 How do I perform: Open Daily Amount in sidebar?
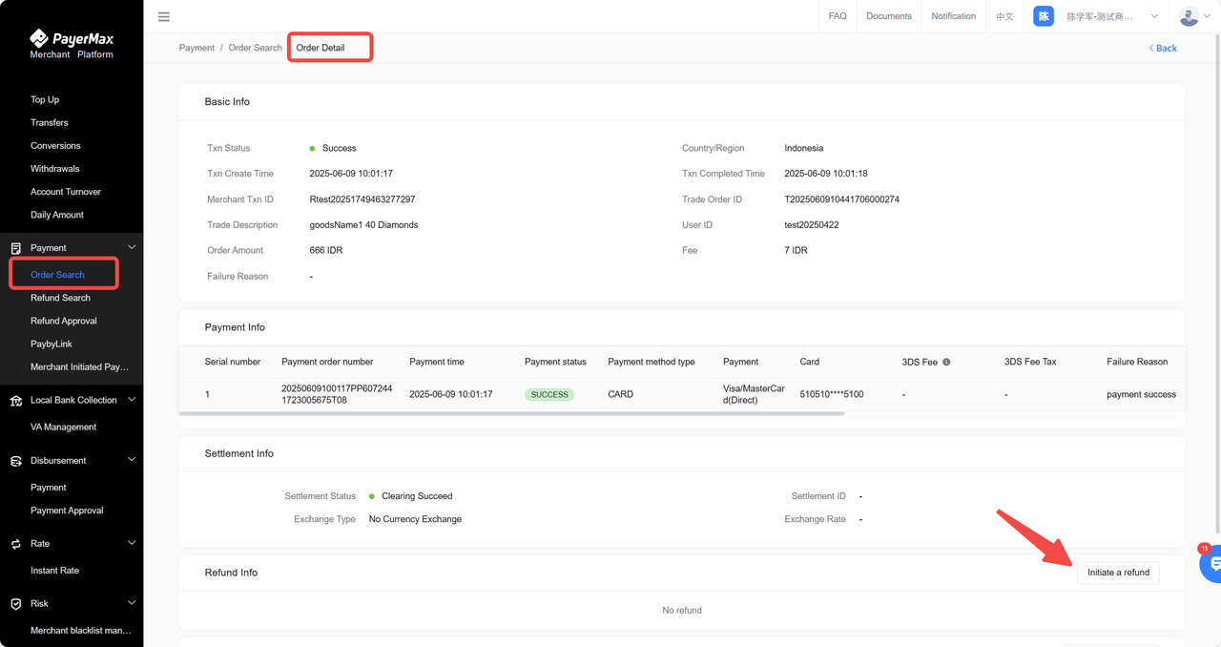point(57,215)
